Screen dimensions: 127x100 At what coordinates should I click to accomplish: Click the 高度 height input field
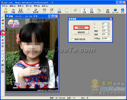105,34
